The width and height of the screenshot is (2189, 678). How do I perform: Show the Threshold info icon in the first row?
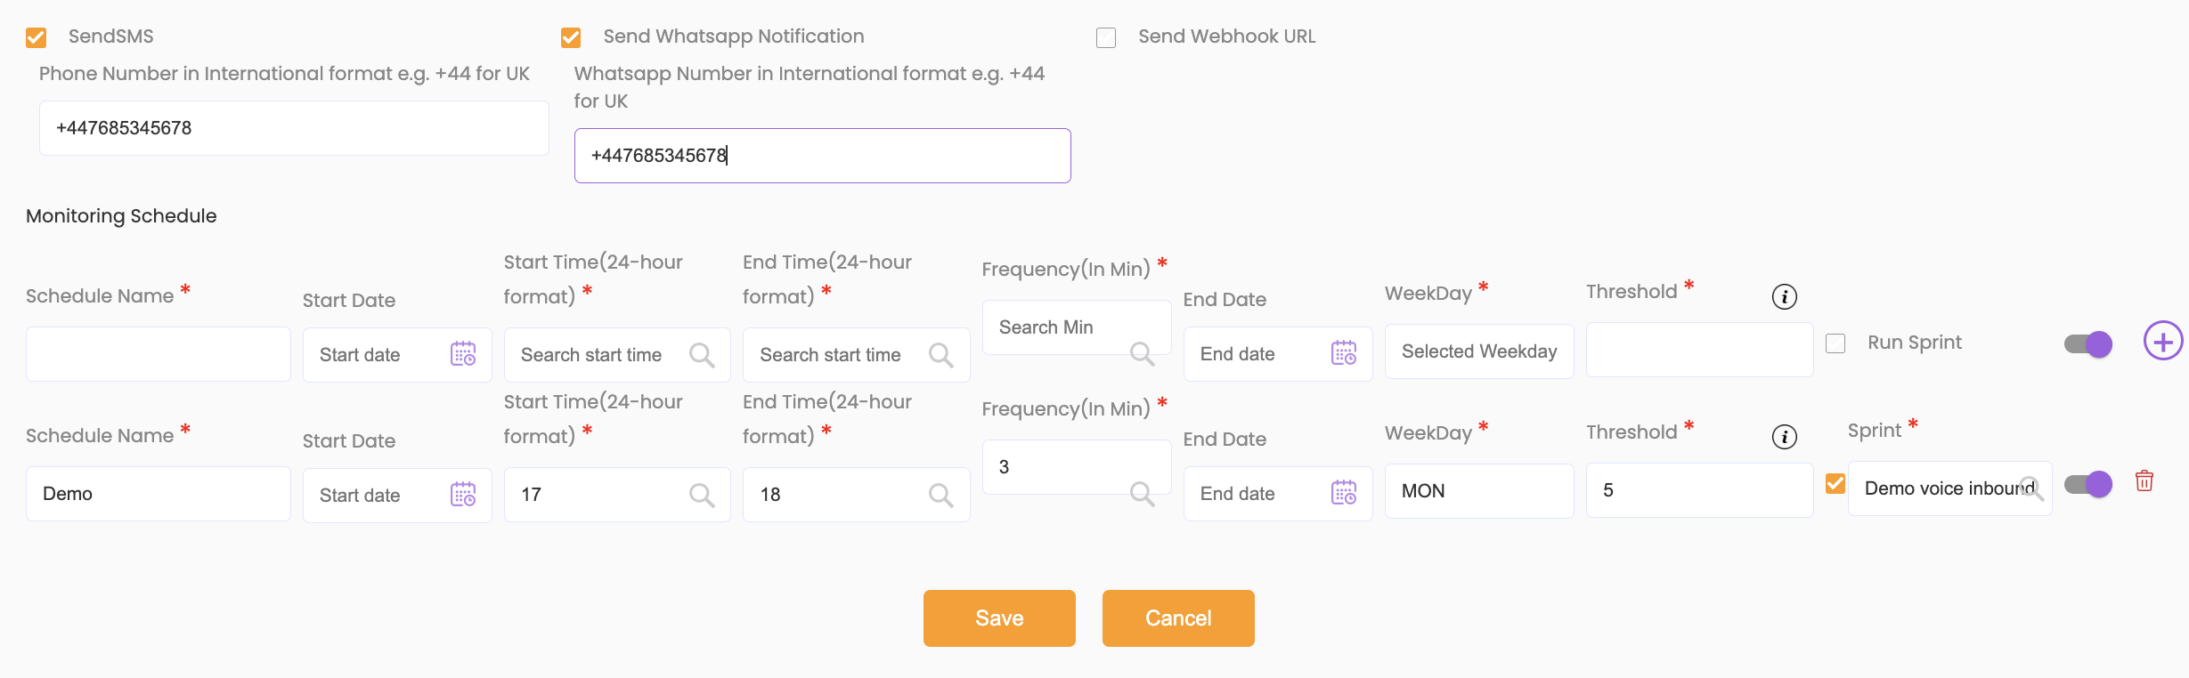pyautogui.click(x=1784, y=296)
